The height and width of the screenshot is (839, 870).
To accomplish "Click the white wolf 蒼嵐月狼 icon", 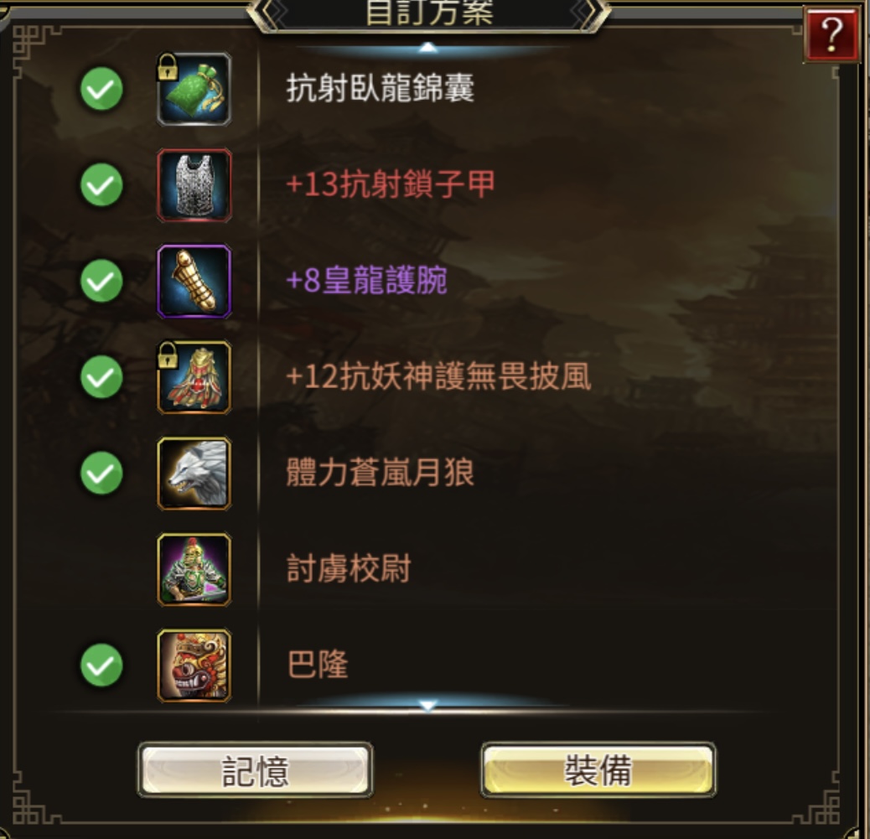I will 194,474.
